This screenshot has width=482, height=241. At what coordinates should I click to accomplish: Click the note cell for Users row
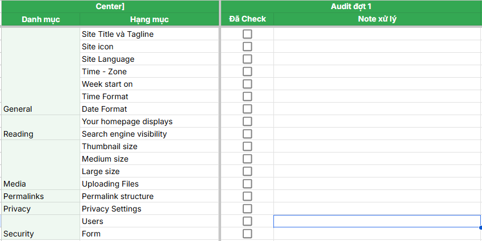[x=377, y=221]
